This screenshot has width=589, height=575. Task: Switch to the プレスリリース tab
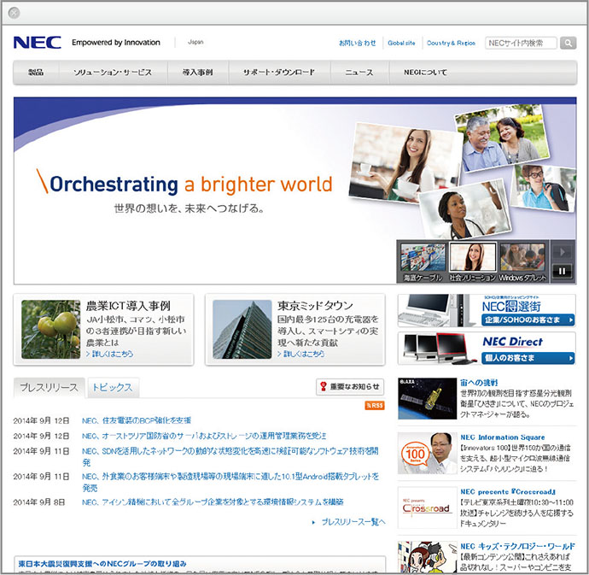tap(50, 387)
